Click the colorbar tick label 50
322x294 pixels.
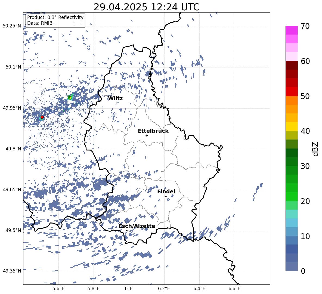305,96
